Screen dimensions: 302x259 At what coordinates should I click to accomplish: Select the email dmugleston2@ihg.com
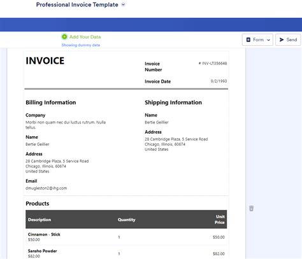pos(47,188)
